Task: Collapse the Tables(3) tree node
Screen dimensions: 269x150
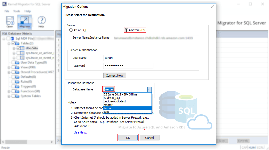Action: click(9, 44)
